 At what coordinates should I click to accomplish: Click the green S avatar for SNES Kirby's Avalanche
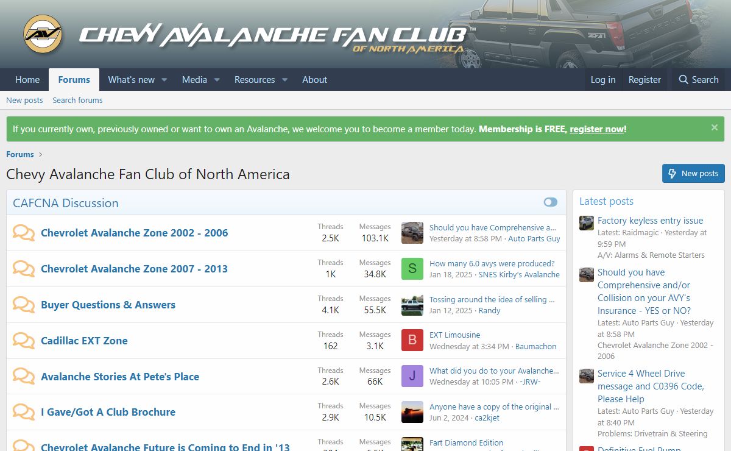[x=412, y=269]
